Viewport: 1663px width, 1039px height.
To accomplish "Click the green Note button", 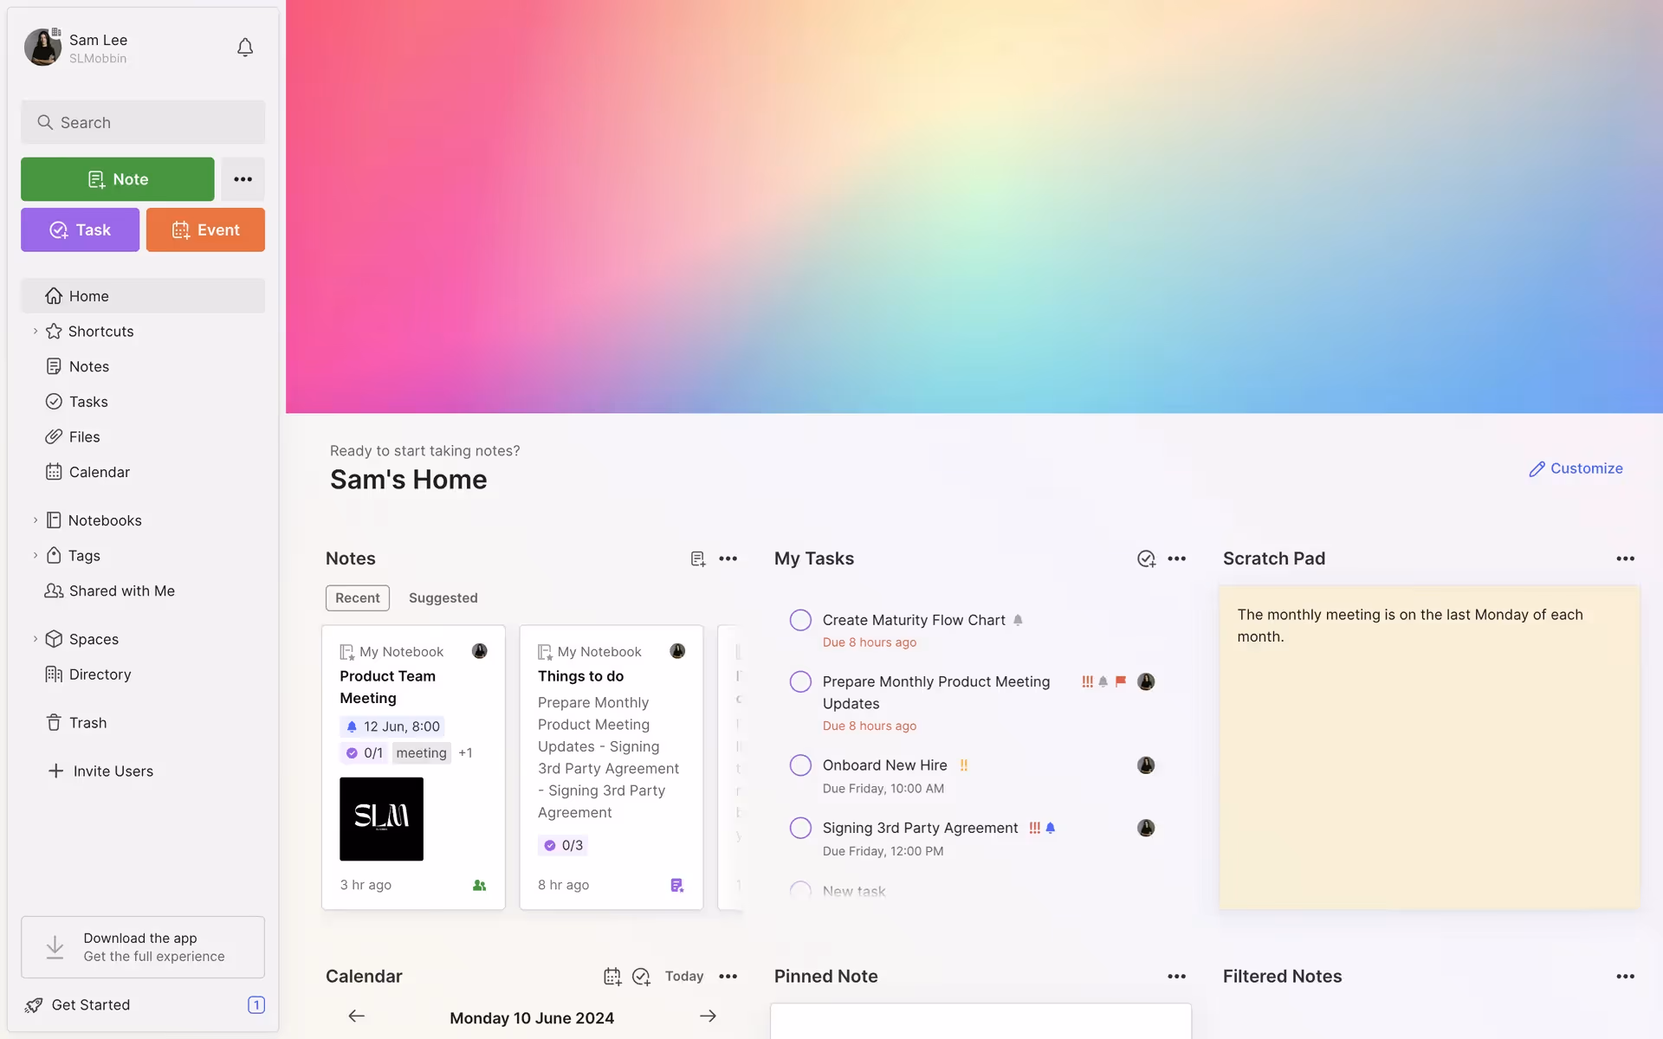I will [117, 179].
